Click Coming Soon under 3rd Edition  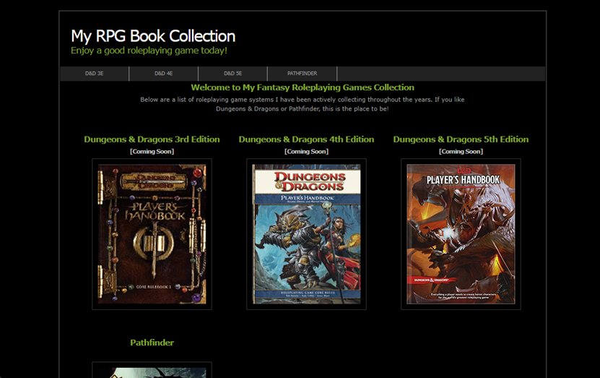click(152, 152)
